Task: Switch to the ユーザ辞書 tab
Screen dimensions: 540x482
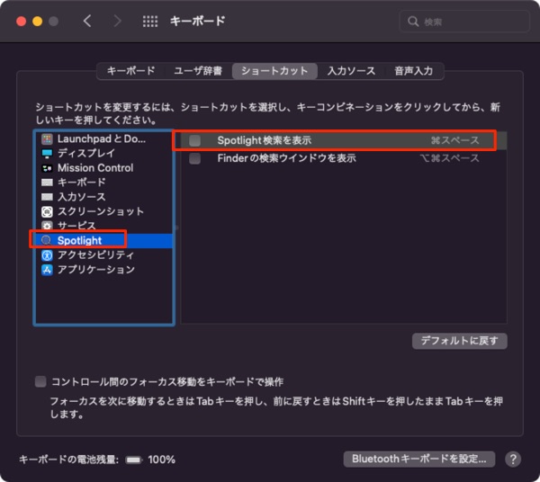Action: (x=198, y=71)
